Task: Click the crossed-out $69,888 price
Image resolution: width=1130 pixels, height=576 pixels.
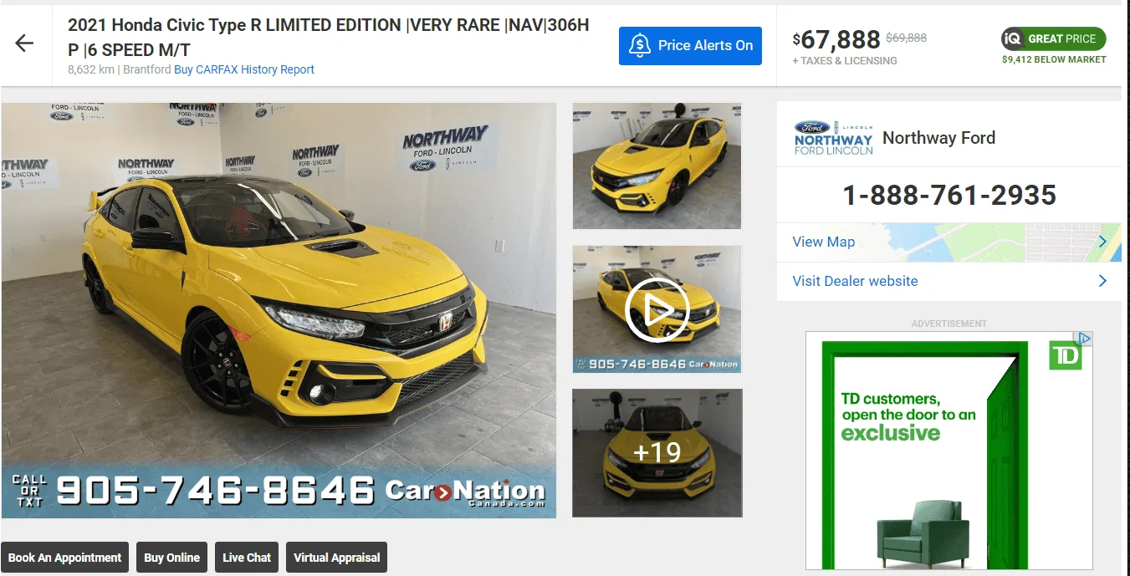Action: pos(906,38)
